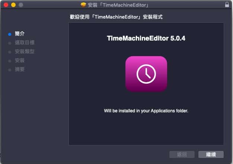Click the 繼續 (Continue) button

coord(211,154)
